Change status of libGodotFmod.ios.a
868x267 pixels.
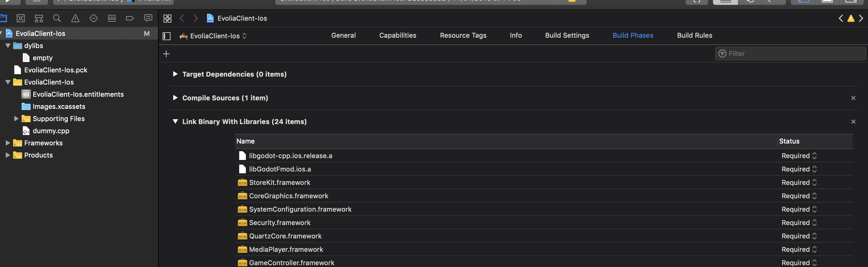[x=799, y=169]
